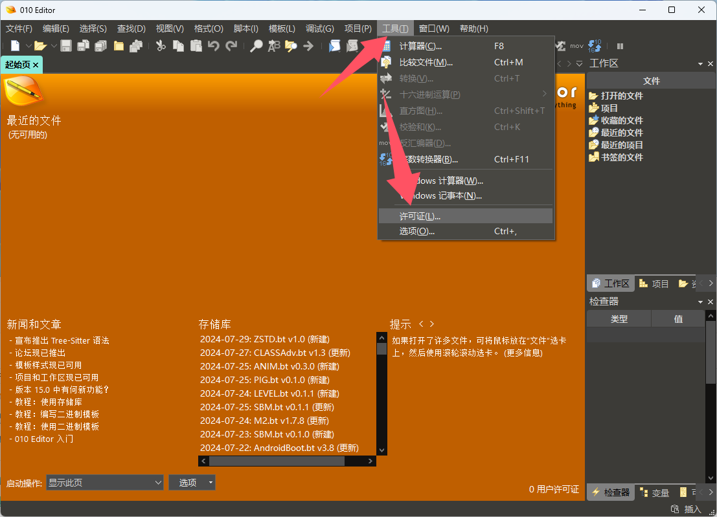Click the Redo arrow icon
Screen dimensions: 717x517
(x=231, y=46)
